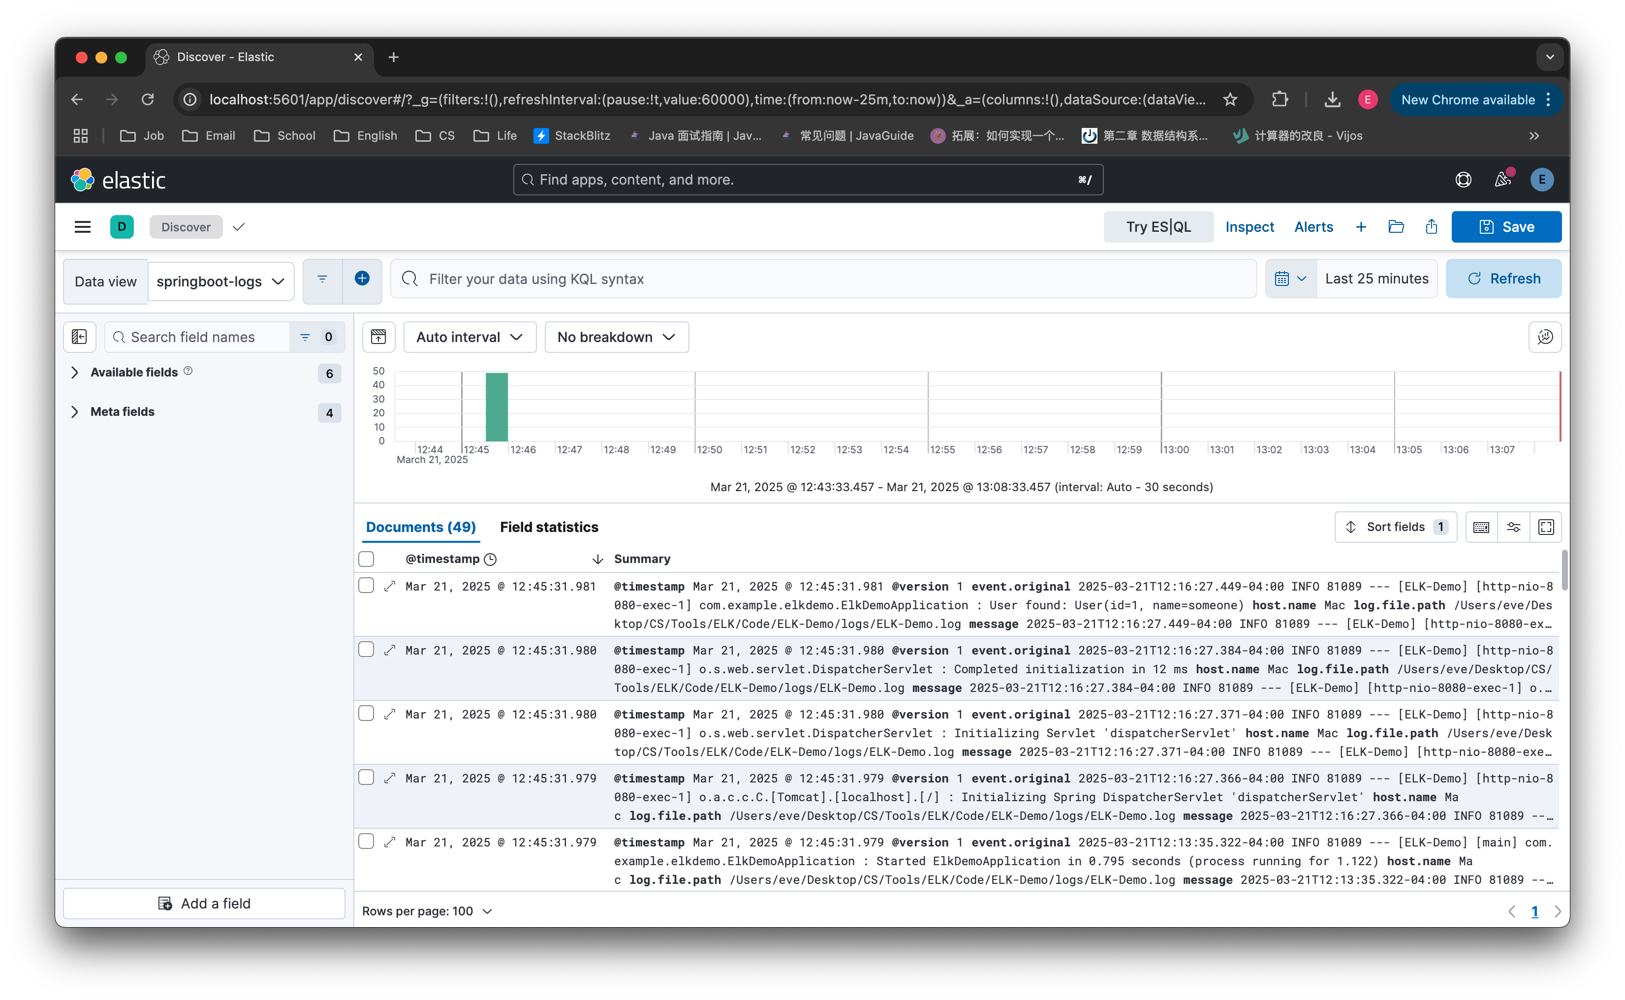The width and height of the screenshot is (1625, 1000).
Task: Enter full screen on documents table
Action: point(1546,527)
